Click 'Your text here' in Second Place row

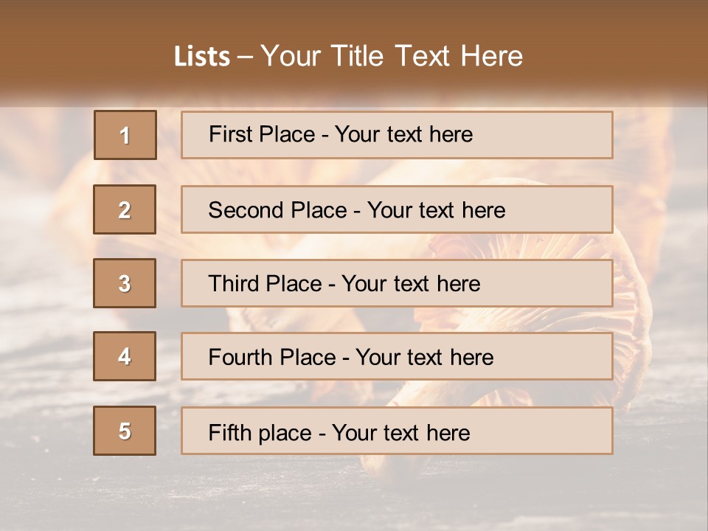[x=436, y=210]
